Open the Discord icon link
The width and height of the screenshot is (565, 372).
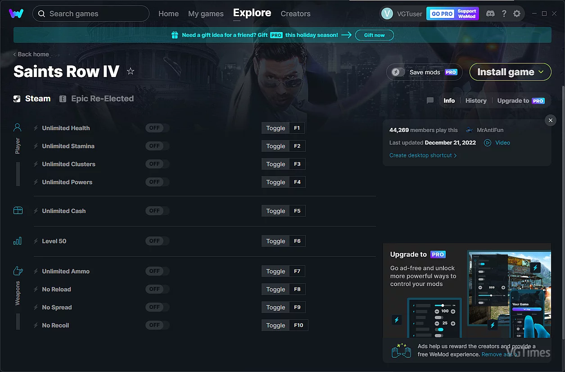[490, 14]
